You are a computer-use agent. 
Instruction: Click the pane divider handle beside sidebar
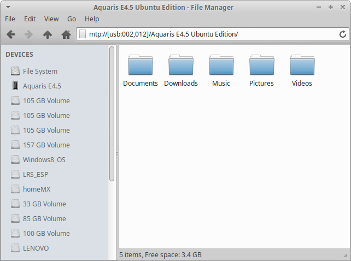click(117, 153)
